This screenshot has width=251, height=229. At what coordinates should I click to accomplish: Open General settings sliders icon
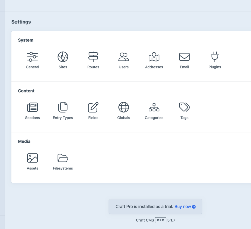click(32, 57)
